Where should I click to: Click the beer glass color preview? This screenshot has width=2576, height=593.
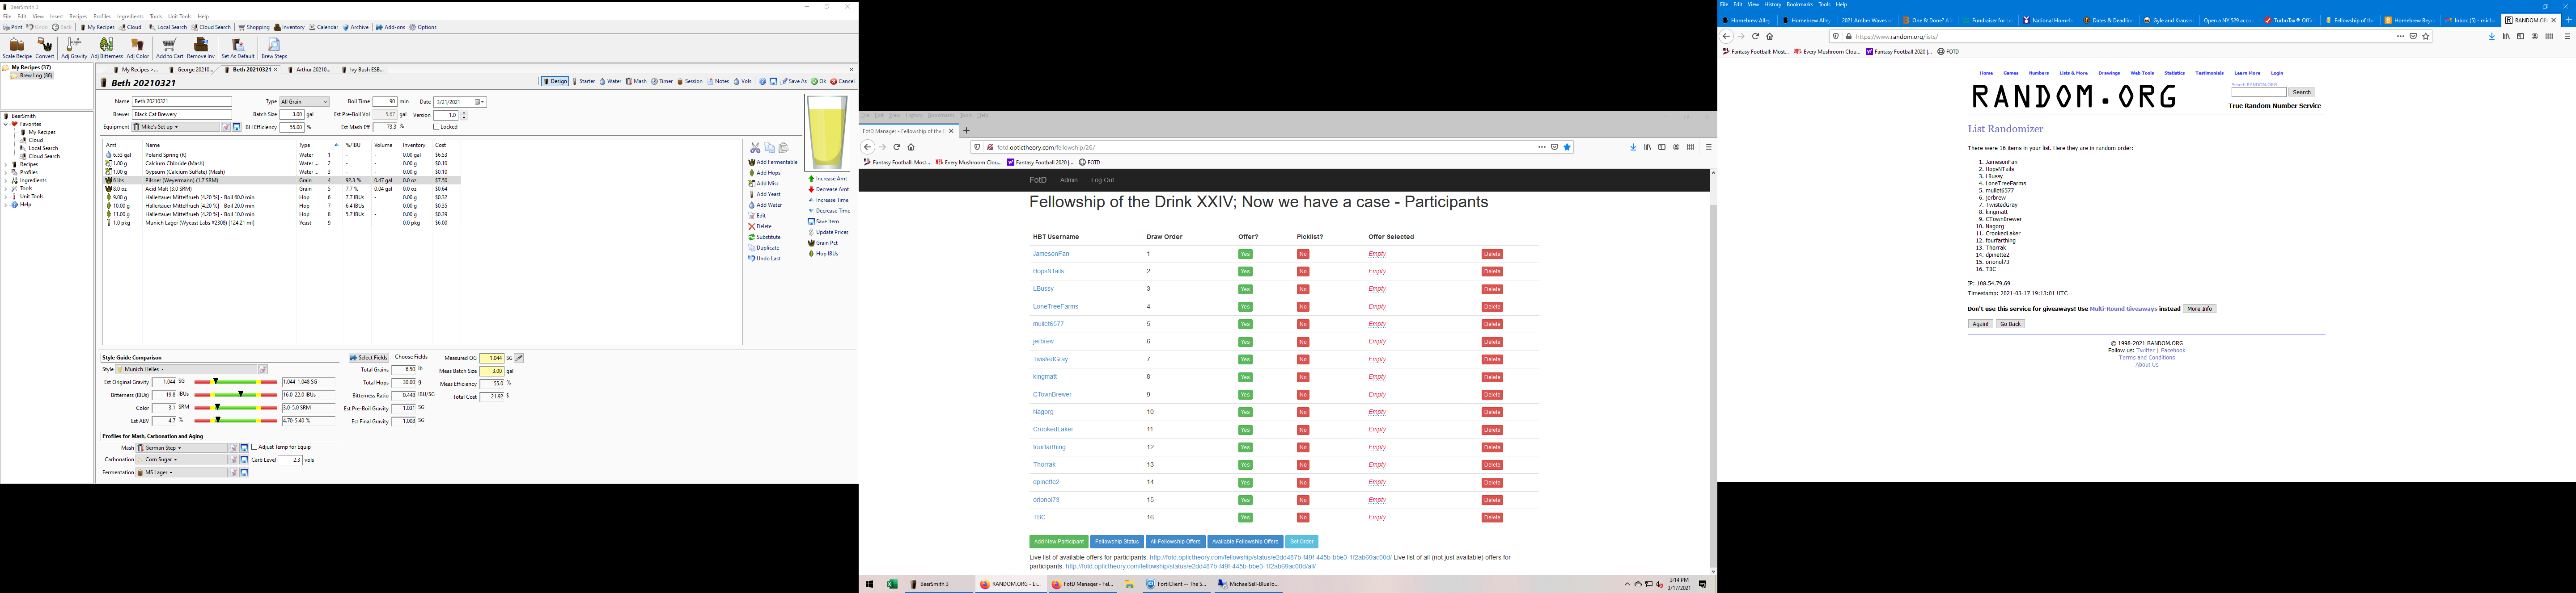[x=827, y=133]
